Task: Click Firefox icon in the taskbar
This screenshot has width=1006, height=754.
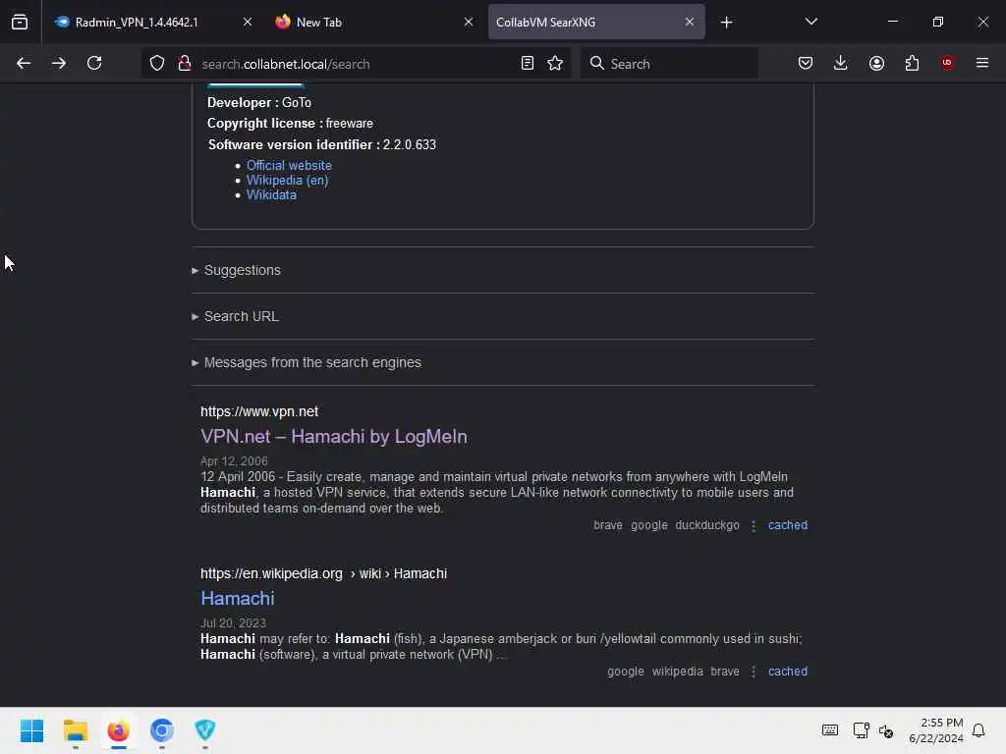Action: pyautogui.click(x=119, y=730)
